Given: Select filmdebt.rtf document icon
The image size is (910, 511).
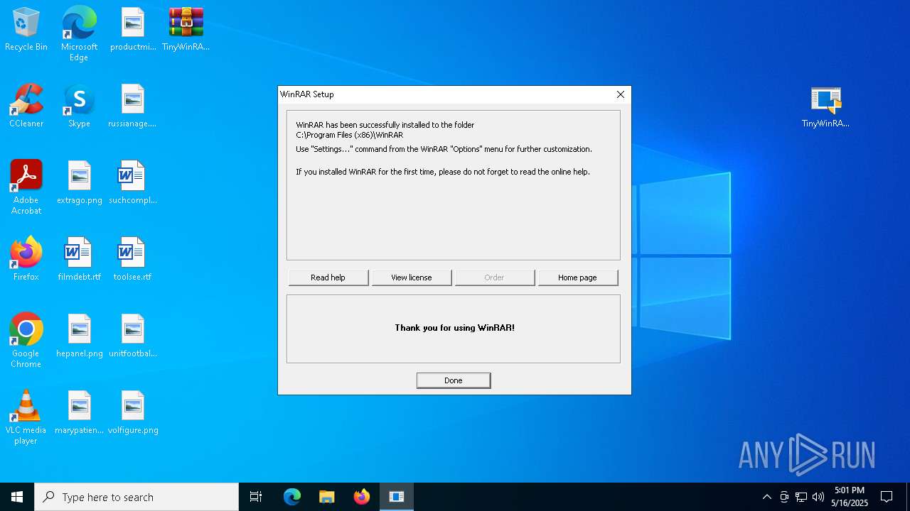Looking at the screenshot, I should point(79,260).
